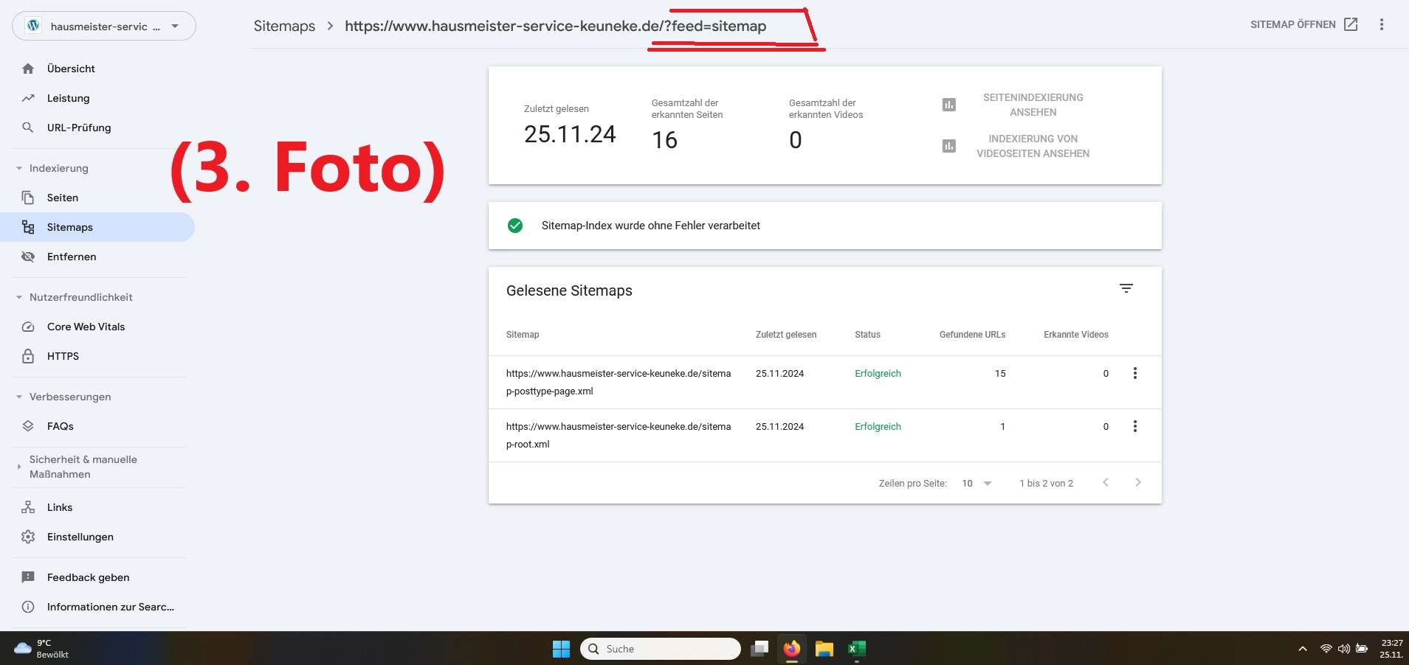Click the HTTPS padlock icon

coord(28,356)
